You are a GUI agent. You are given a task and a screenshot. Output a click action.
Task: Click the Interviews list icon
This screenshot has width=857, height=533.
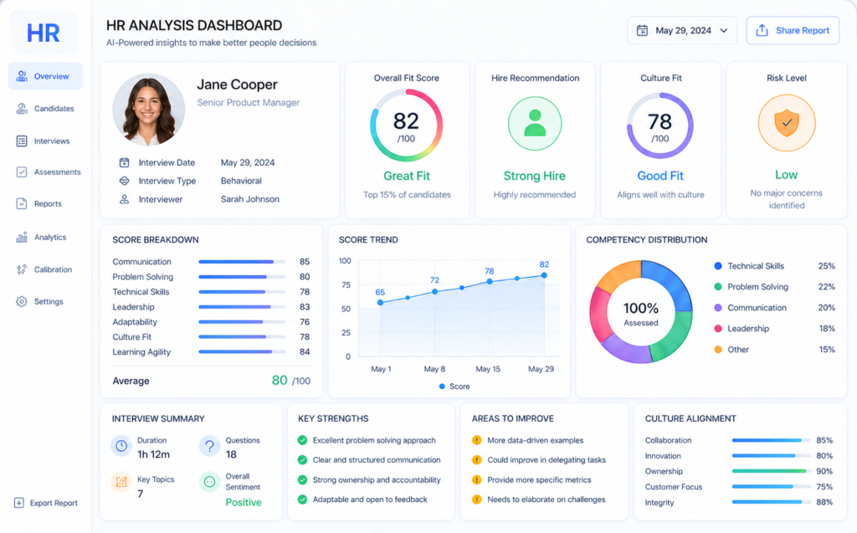(x=22, y=141)
